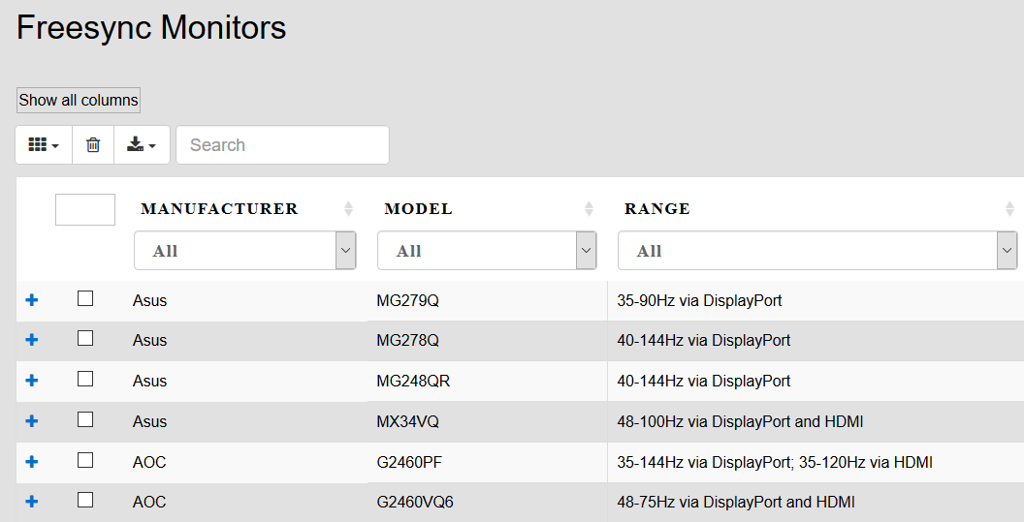Click the MODEL column header
This screenshot has width=1024, height=522.
419,209
